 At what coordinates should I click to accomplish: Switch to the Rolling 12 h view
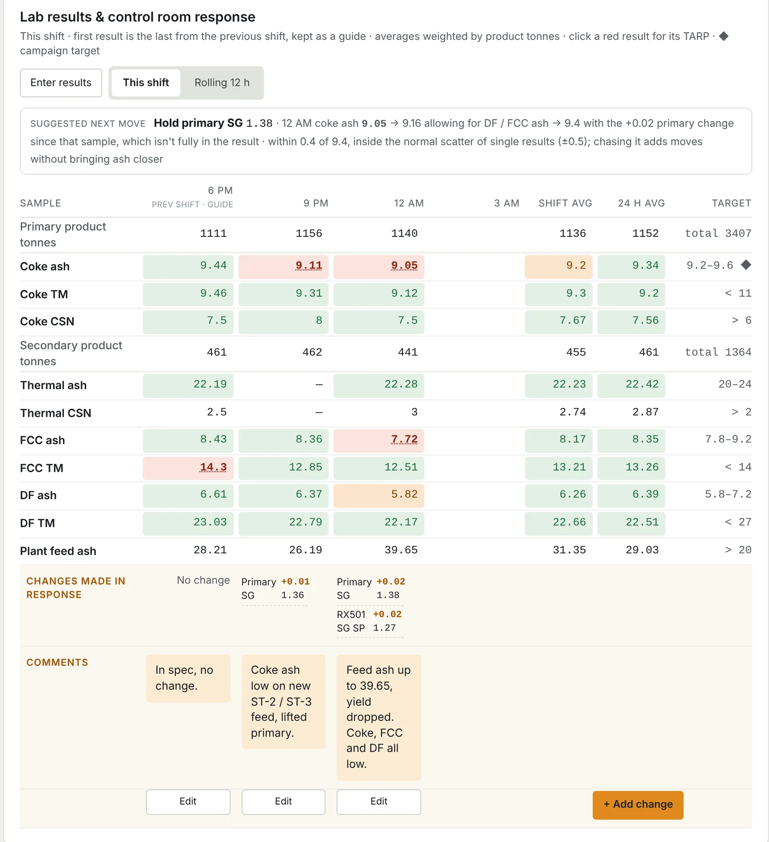[222, 83]
